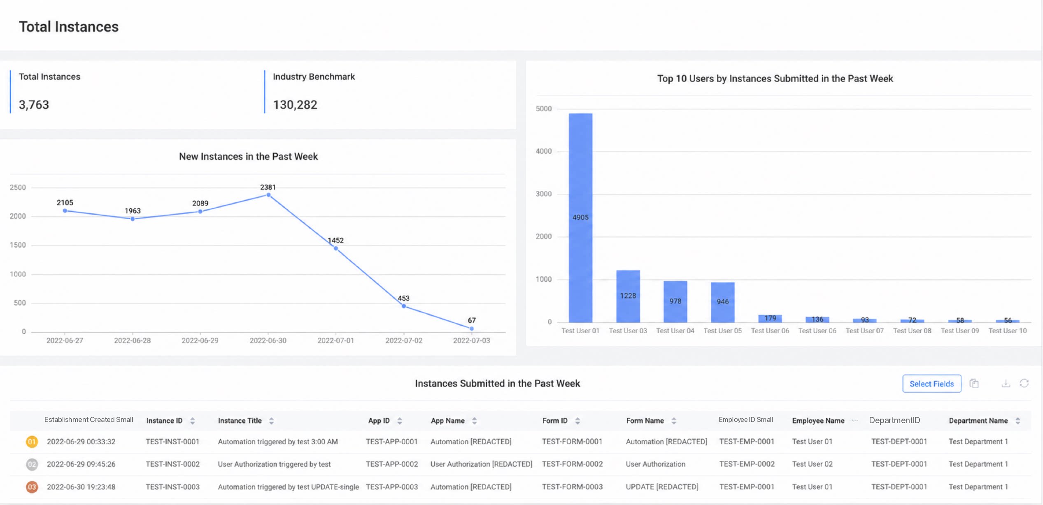
Task: Sort by Instance Title column arrows
Action: (271, 421)
